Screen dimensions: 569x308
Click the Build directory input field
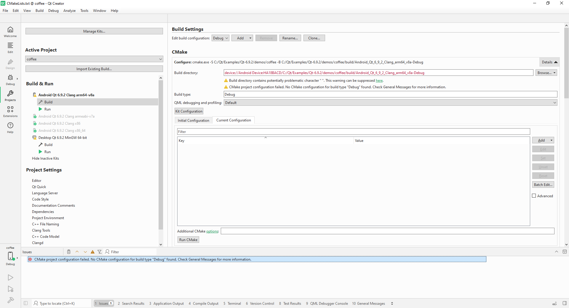378,73
